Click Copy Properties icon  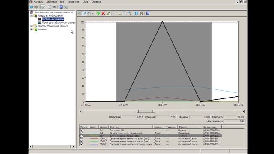tap(115, 13)
